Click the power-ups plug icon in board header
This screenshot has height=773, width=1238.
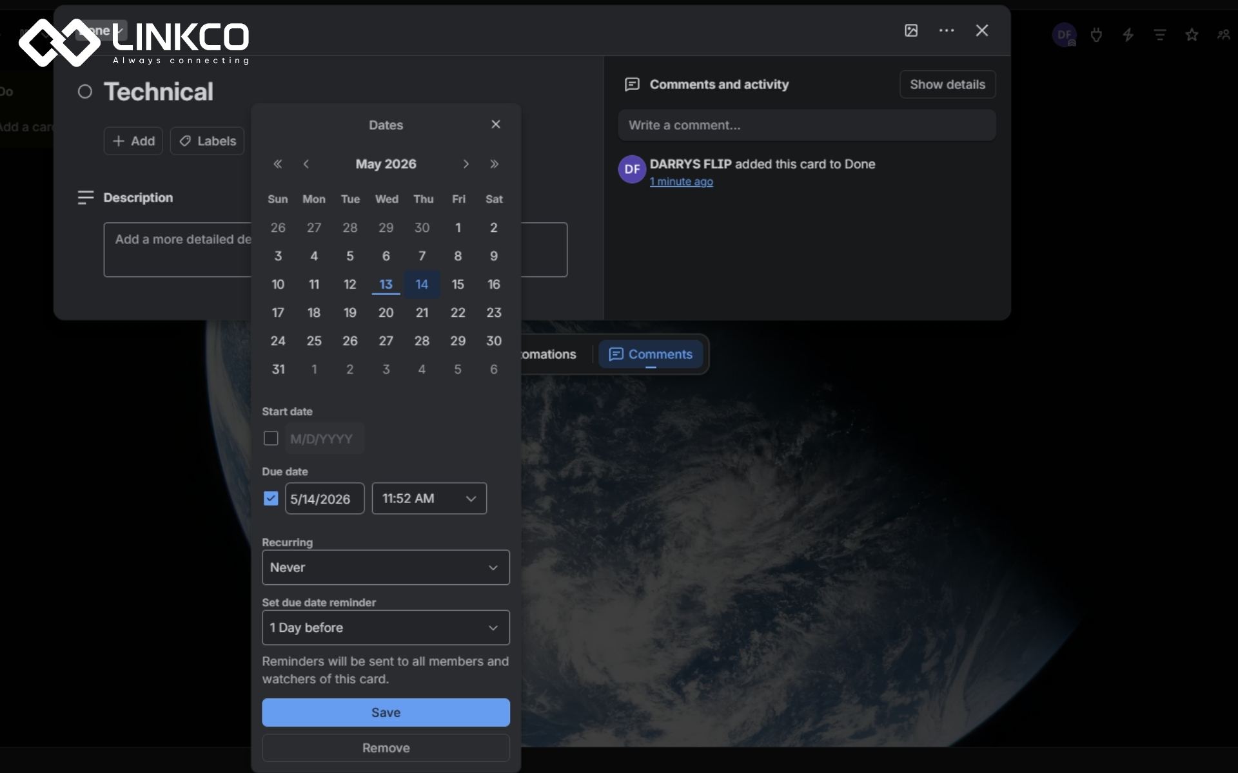[x=1096, y=35]
